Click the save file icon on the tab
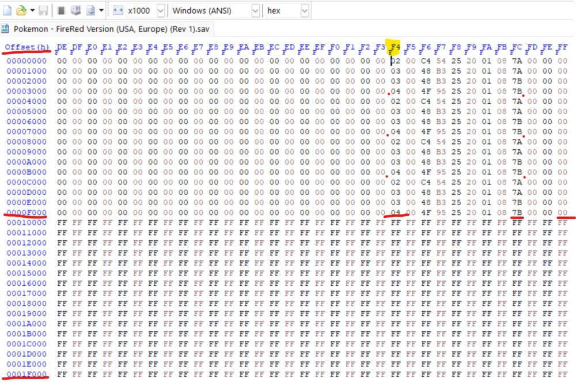The height and width of the screenshot is (382, 576). pos(6,28)
